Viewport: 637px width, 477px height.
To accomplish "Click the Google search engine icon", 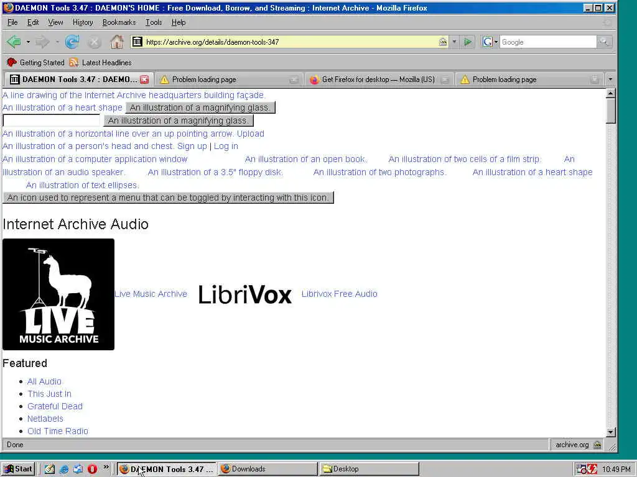I will [x=488, y=42].
